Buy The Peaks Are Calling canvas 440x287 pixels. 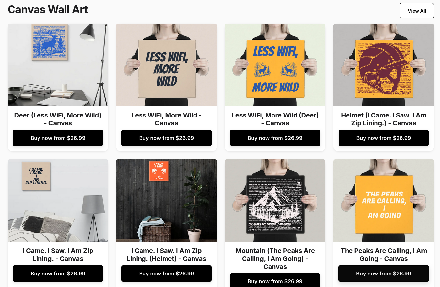[x=384, y=274]
